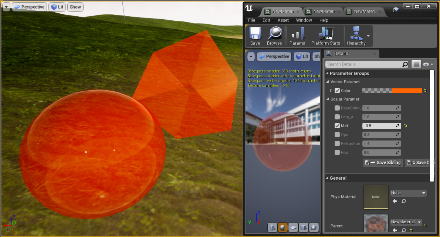440x237 pixels.
Task: Enable the BaseColor parameter override checkbox
Action: 337,108
